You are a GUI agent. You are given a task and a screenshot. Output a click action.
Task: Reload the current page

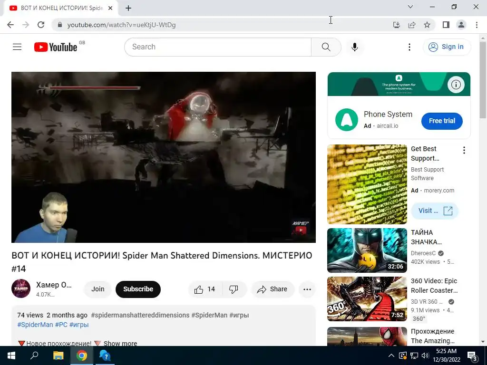coord(41,25)
